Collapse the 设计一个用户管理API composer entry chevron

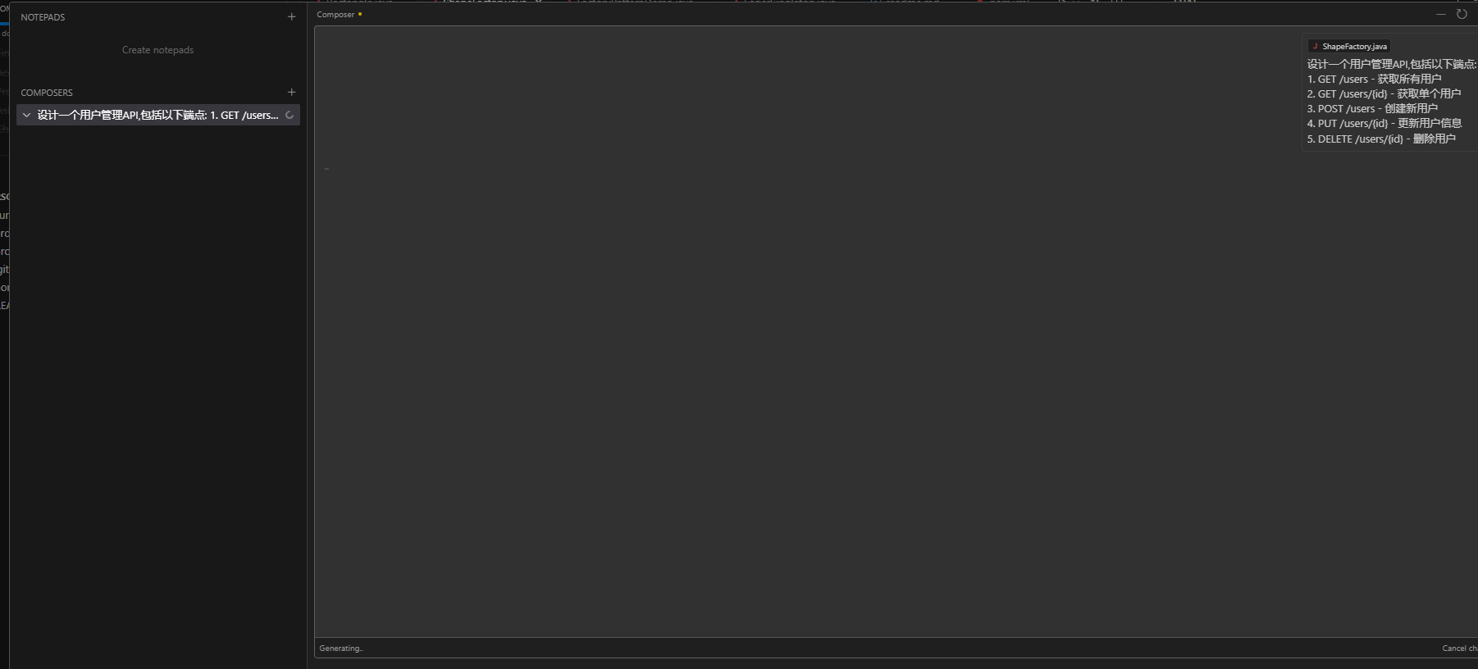27,115
